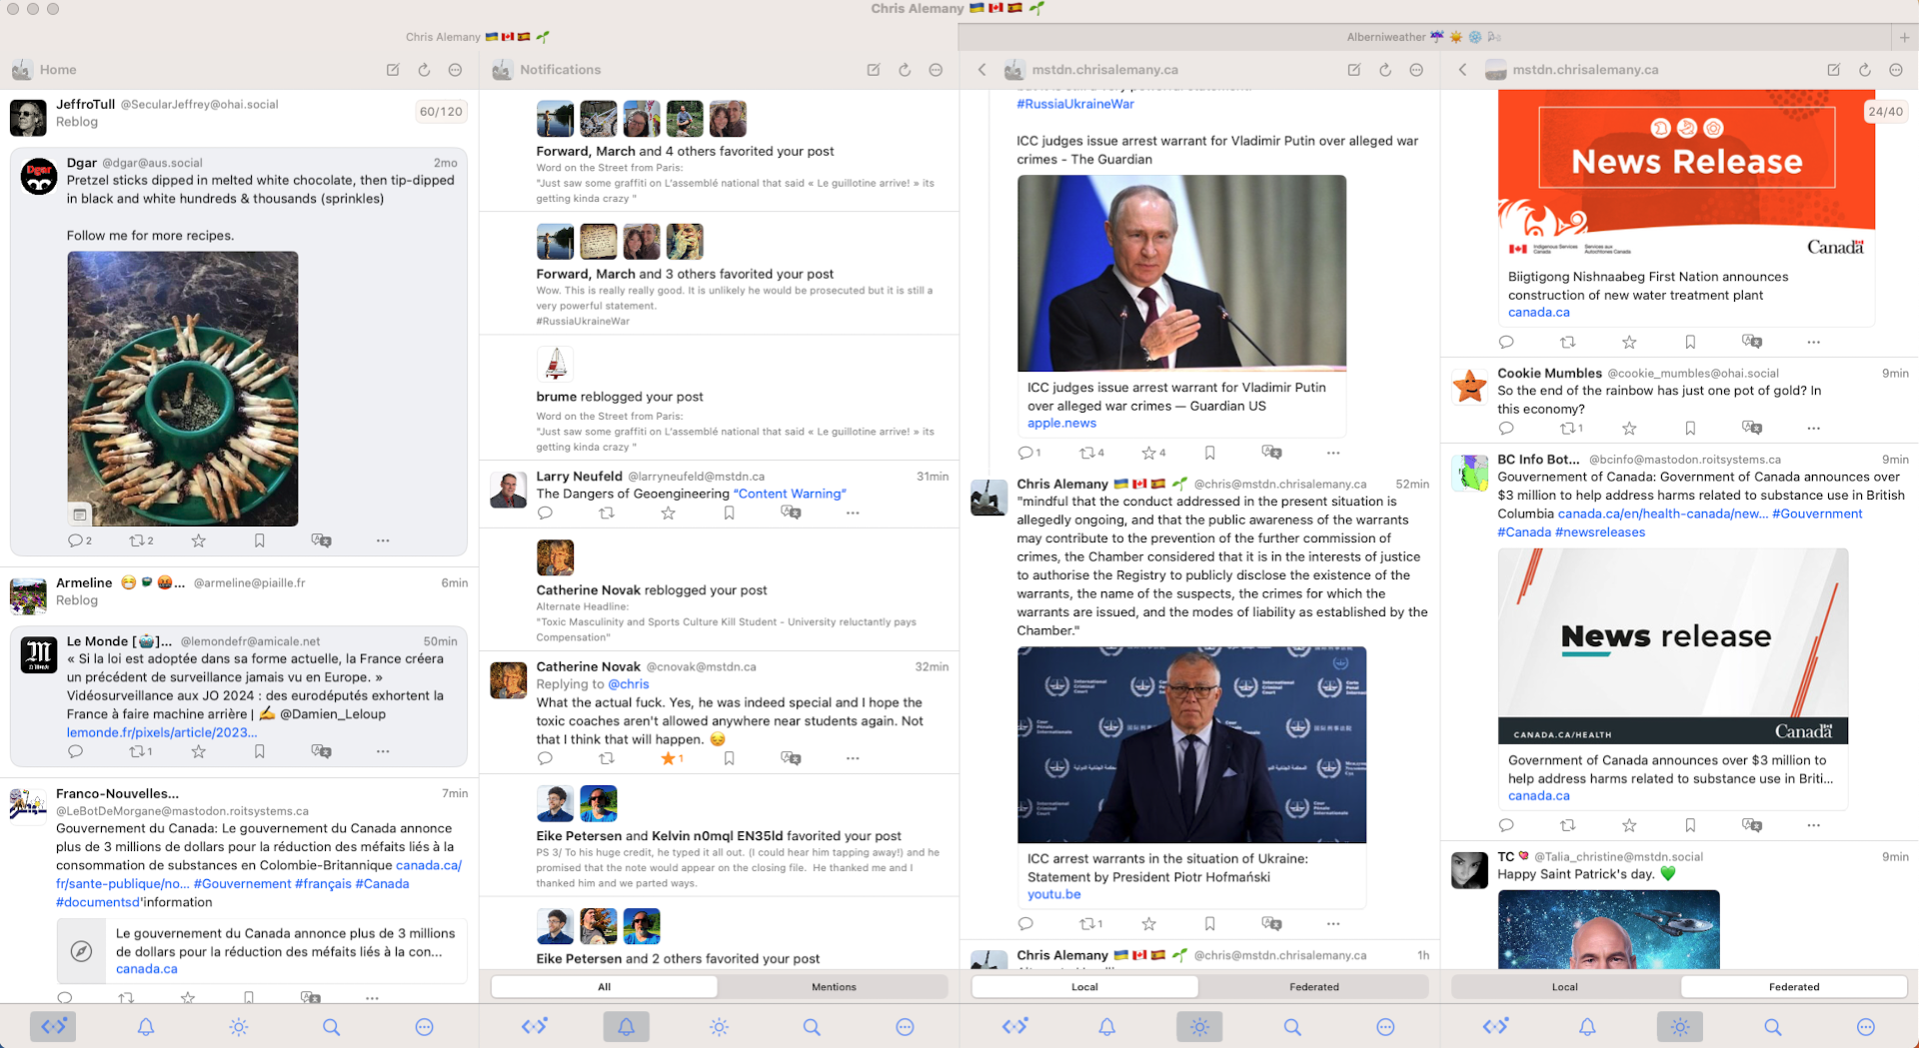Screen dimensions: 1919x1048
Task: Open notifications bell in fourth column bottom bar
Action: pyautogui.click(x=1587, y=1026)
